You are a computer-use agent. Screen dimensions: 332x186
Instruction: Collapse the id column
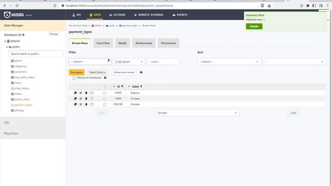coord(114,86)
